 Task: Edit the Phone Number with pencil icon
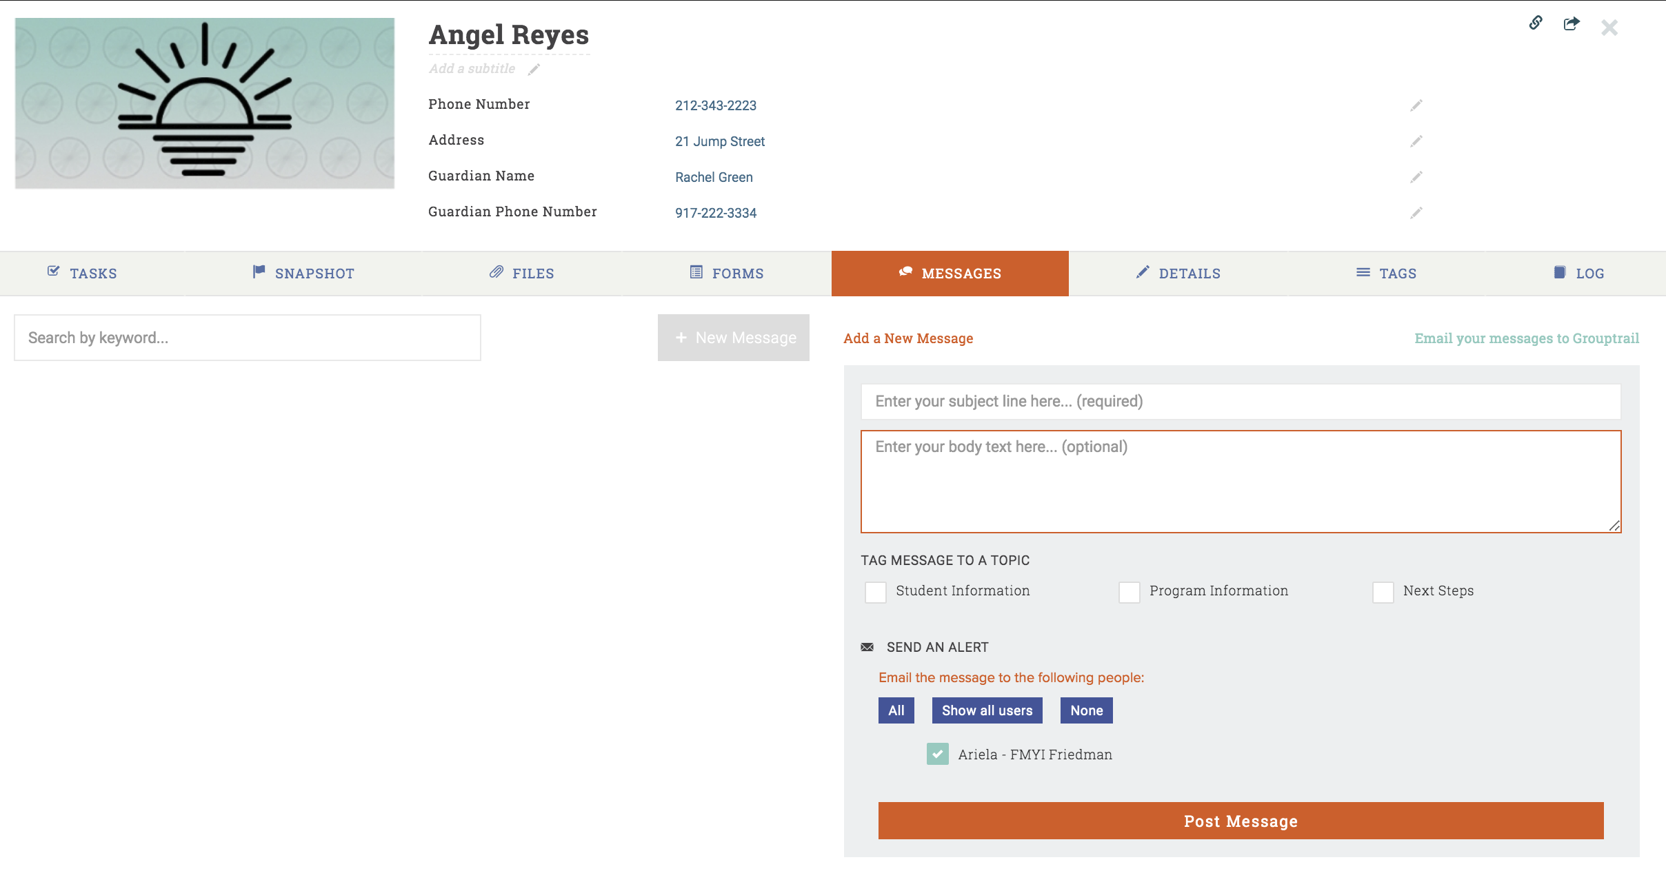tap(1416, 105)
